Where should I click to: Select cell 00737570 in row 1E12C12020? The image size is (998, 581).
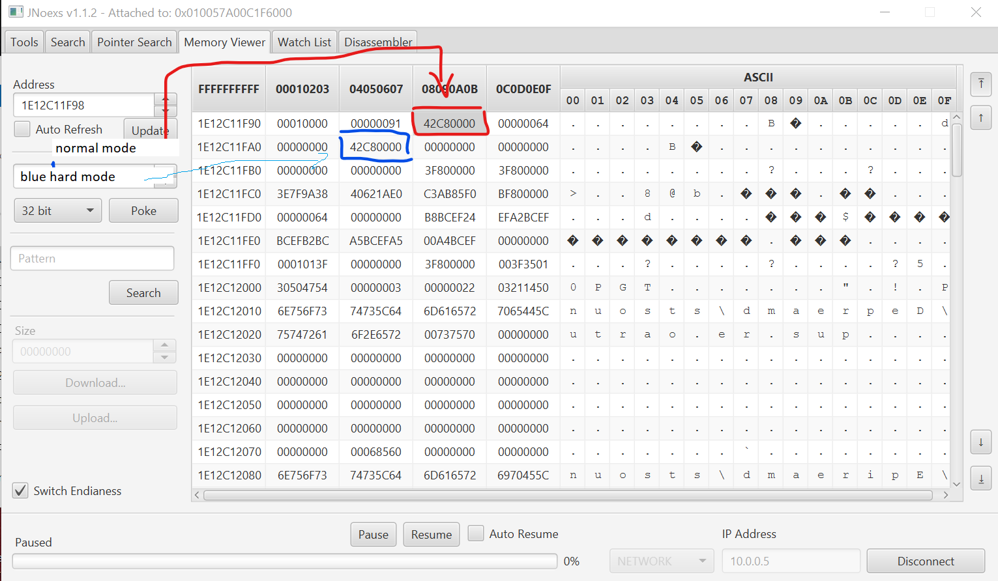449,334
